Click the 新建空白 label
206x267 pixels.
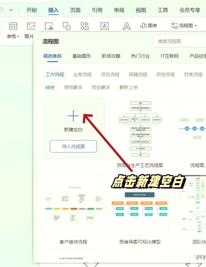point(73,130)
